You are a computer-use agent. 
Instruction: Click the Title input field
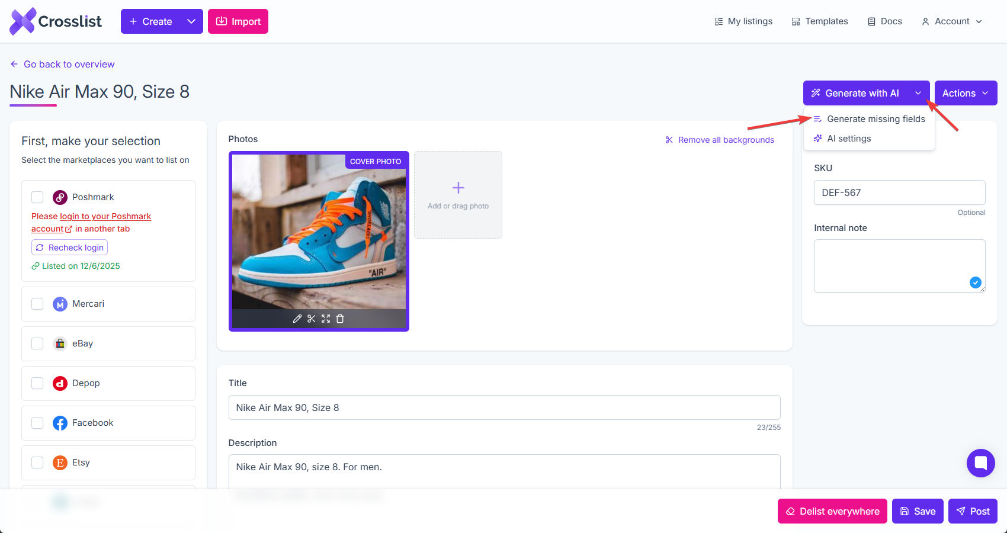[505, 407]
